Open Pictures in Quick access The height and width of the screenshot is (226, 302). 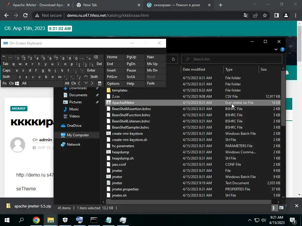point(75,102)
